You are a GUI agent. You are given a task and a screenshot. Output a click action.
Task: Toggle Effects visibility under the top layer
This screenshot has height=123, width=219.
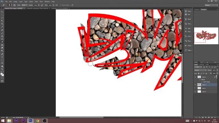click(200, 80)
